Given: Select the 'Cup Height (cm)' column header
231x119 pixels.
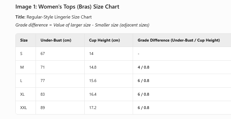Looking at the screenshot, I should [x=104, y=40].
